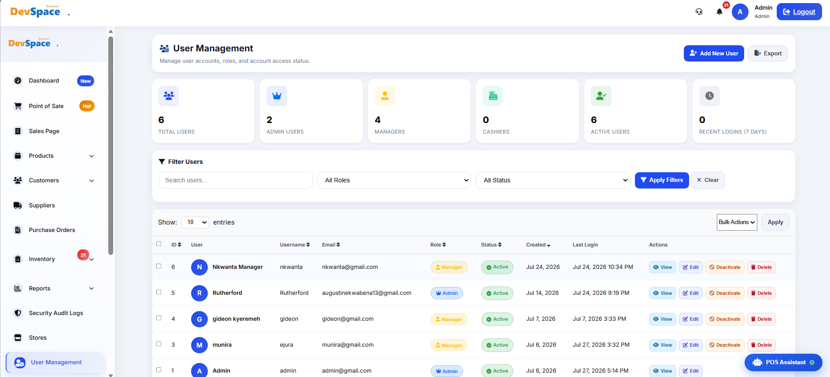Viewport: 830px width, 377px height.
Task: Expand the Inventory menu chevron
Action: [92, 260]
